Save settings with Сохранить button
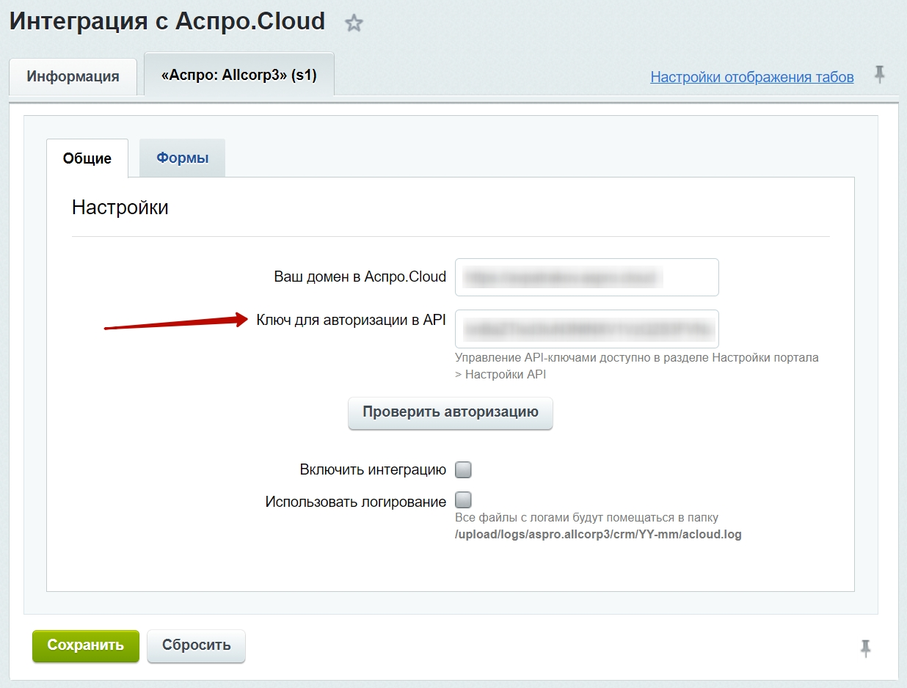 pos(86,645)
